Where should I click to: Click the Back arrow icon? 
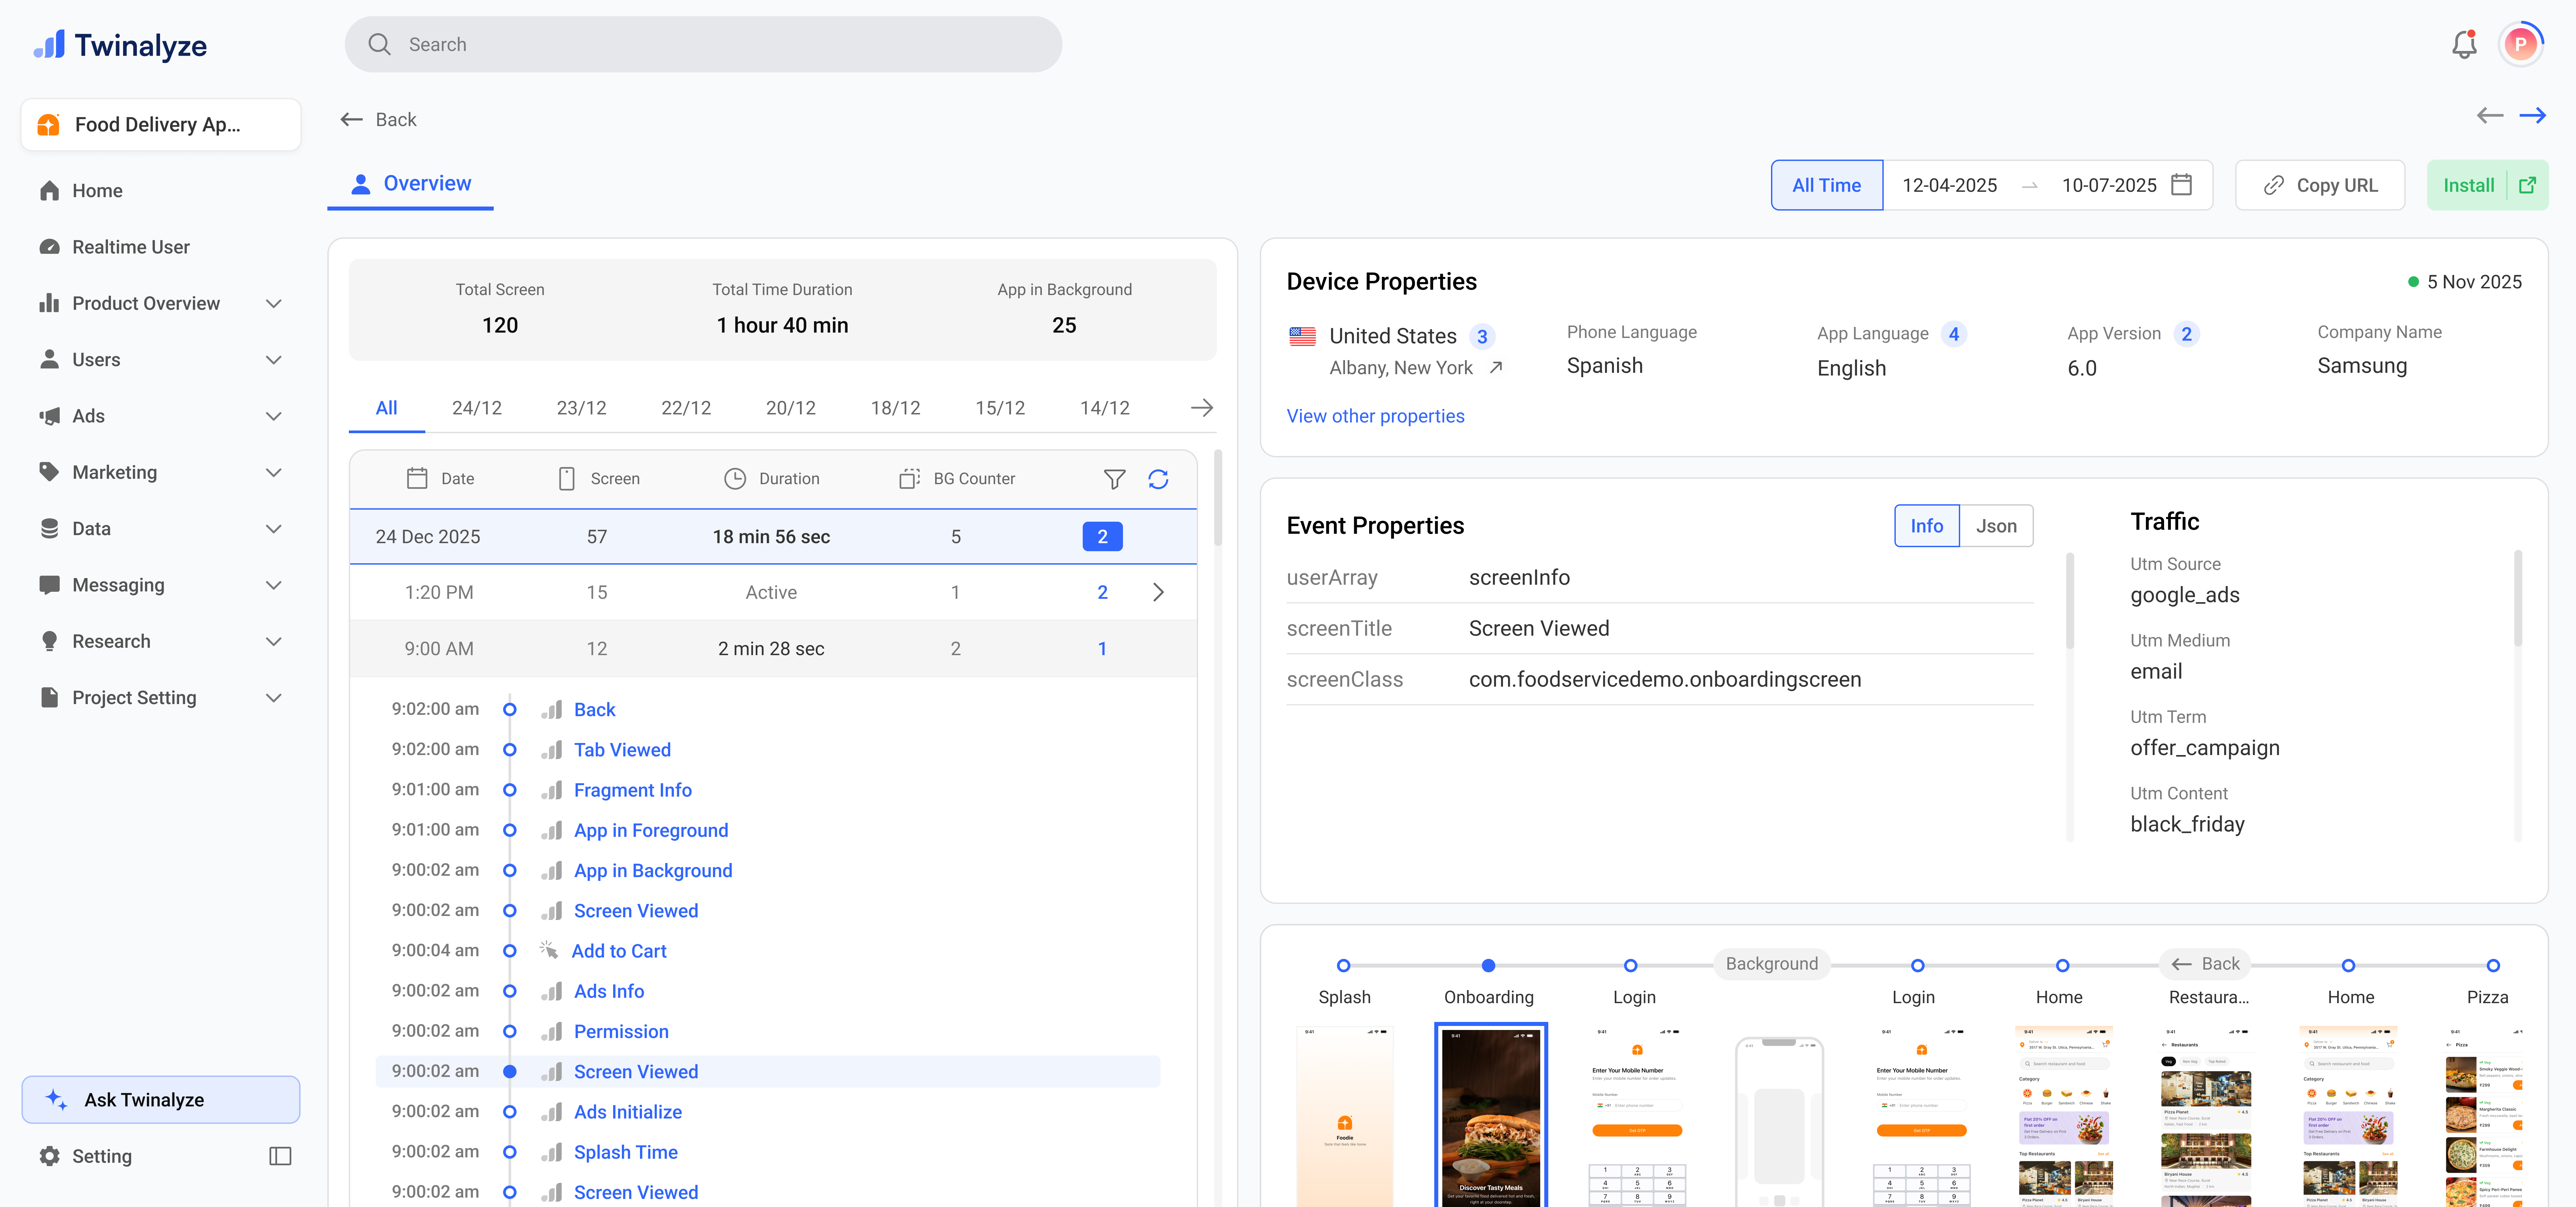pyautogui.click(x=351, y=120)
